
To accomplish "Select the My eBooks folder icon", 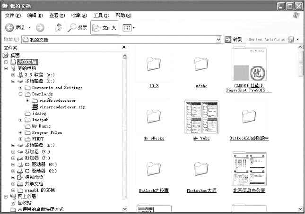I will click(x=154, y=116).
